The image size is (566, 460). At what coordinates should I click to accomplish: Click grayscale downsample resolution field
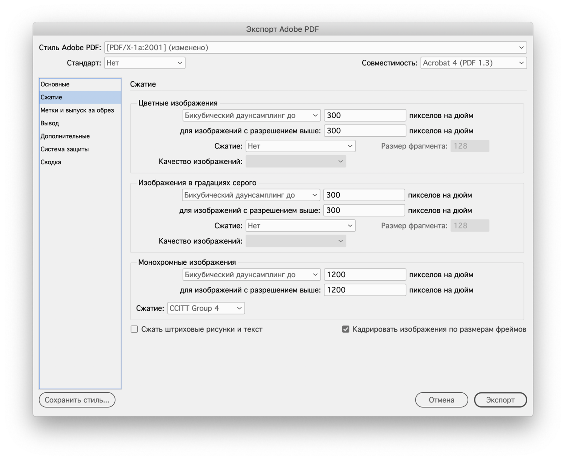pyautogui.click(x=364, y=195)
